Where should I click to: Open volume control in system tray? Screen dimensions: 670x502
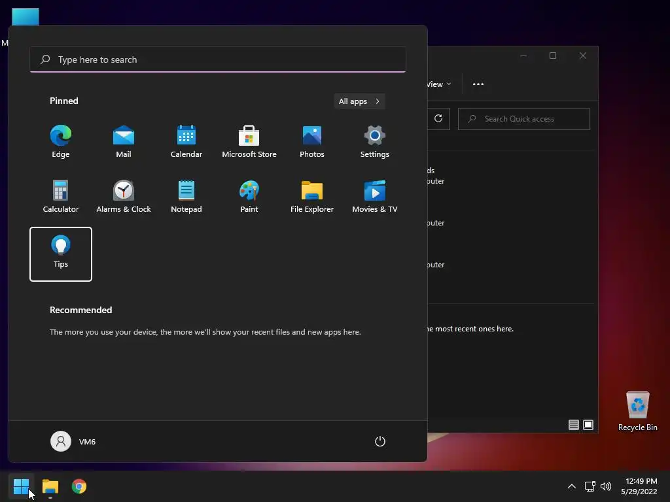pos(606,486)
